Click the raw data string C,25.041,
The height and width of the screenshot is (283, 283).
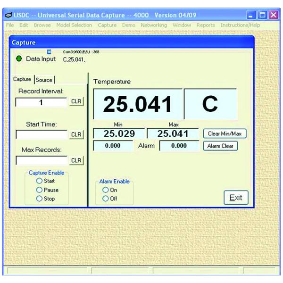74,59
